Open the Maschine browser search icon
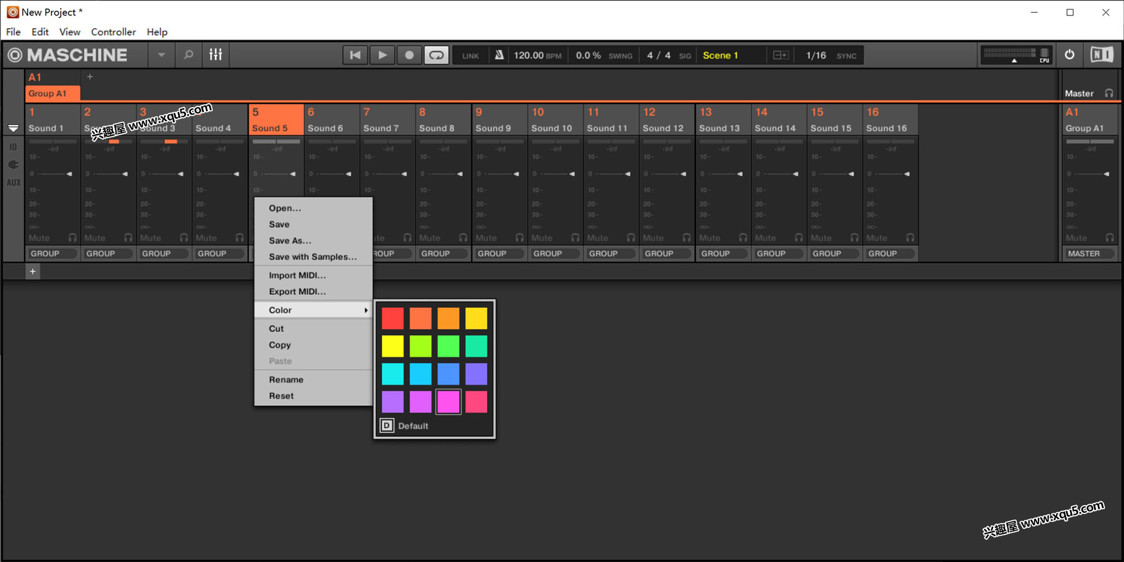The width and height of the screenshot is (1124, 562). point(188,55)
